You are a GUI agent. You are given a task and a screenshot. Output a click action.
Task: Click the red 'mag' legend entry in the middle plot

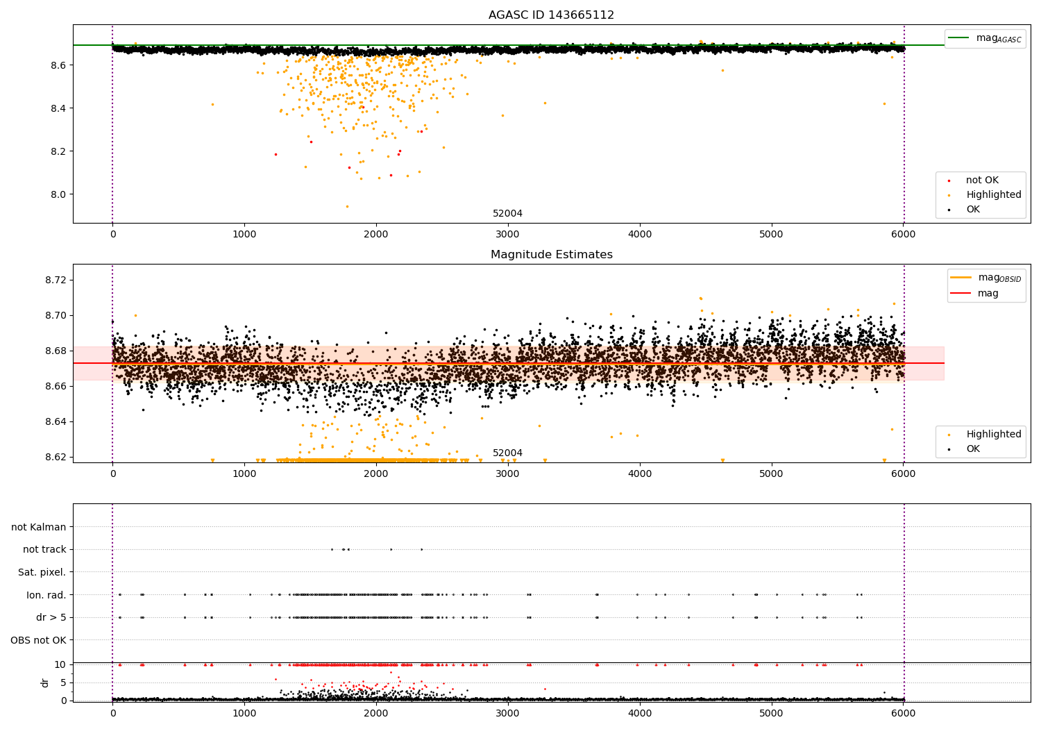click(974, 293)
